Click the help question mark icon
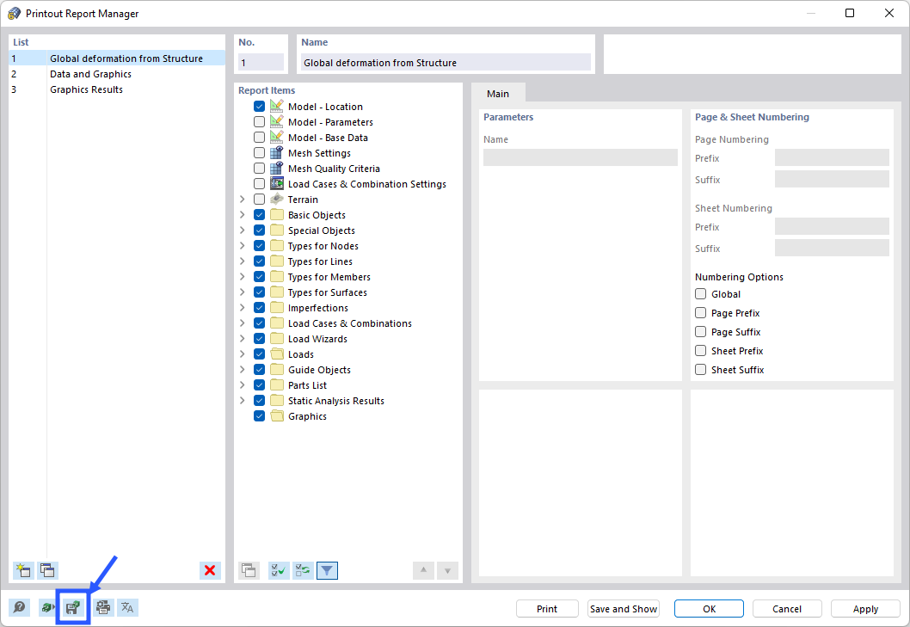 (19, 607)
